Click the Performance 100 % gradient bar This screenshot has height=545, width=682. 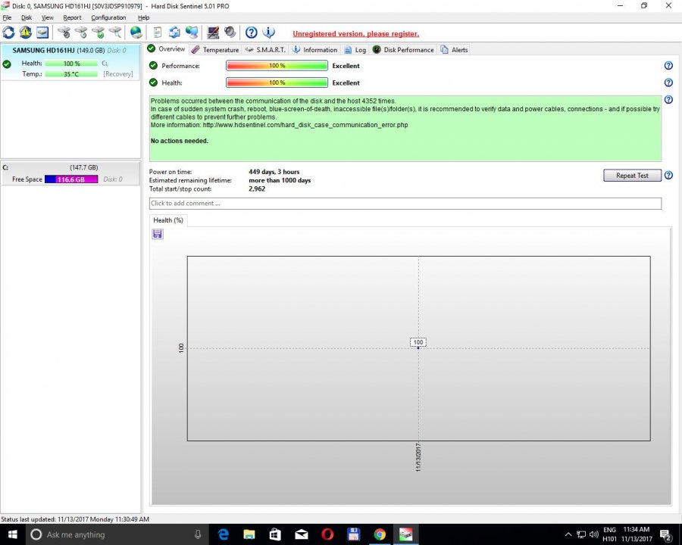click(x=277, y=66)
